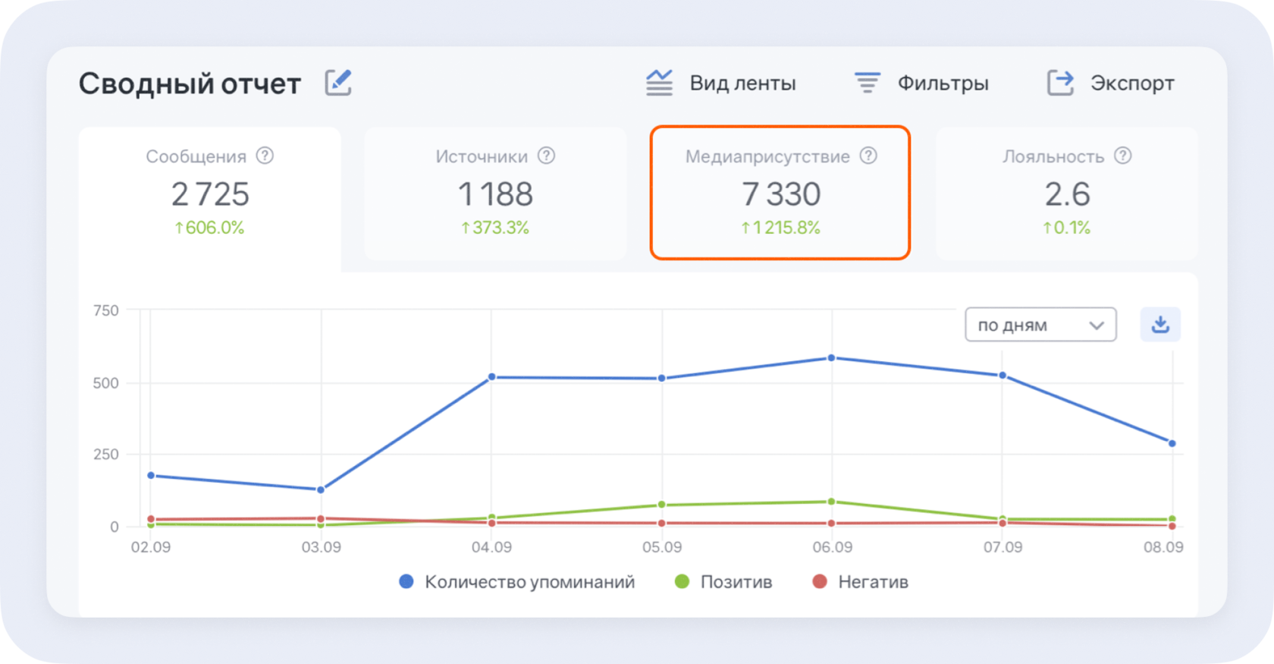Click the Фильтры funnel icon
1274x664 pixels.
pyautogui.click(x=867, y=83)
